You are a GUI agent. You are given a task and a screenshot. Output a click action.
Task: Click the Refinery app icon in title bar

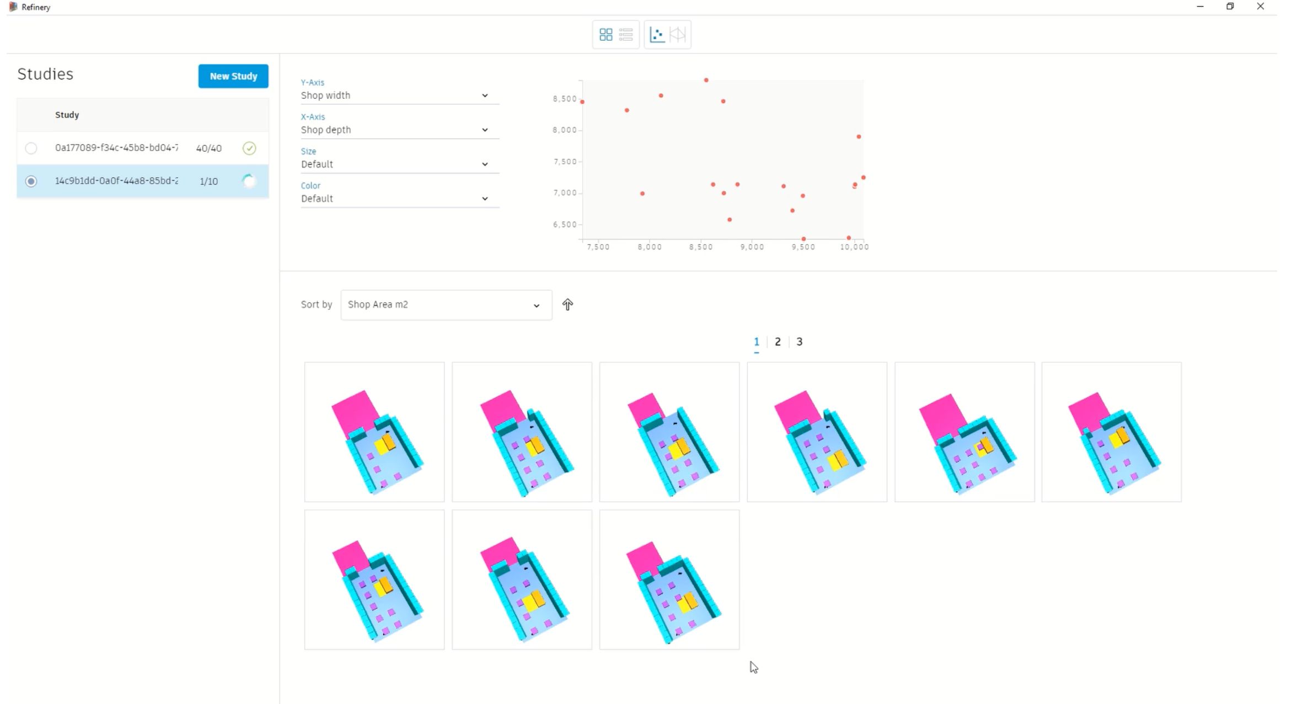[x=13, y=7]
